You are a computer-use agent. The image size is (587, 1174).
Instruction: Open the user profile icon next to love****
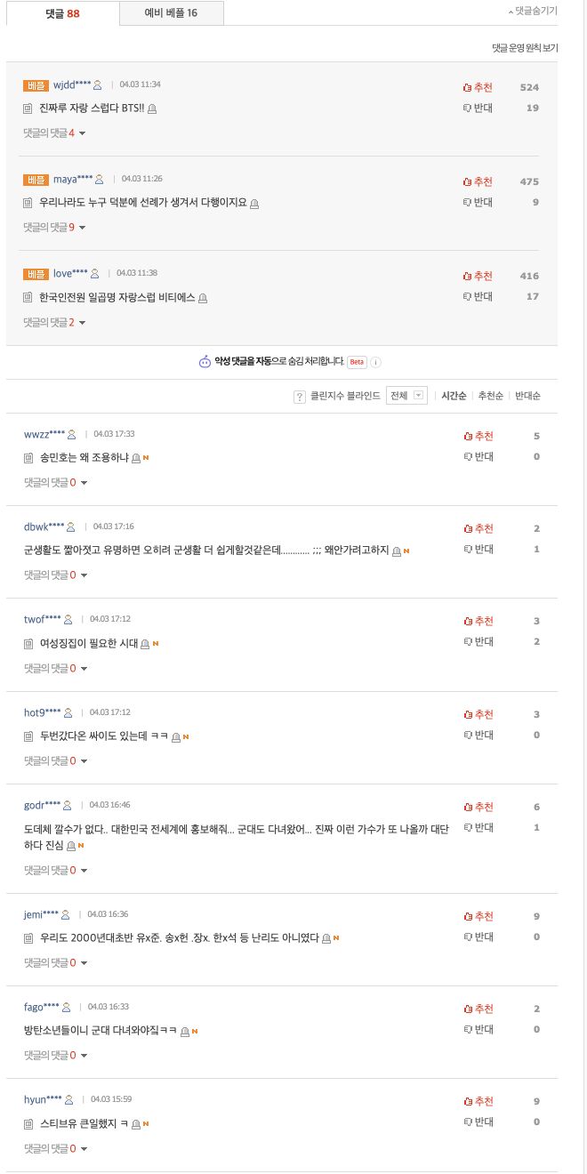(x=95, y=274)
